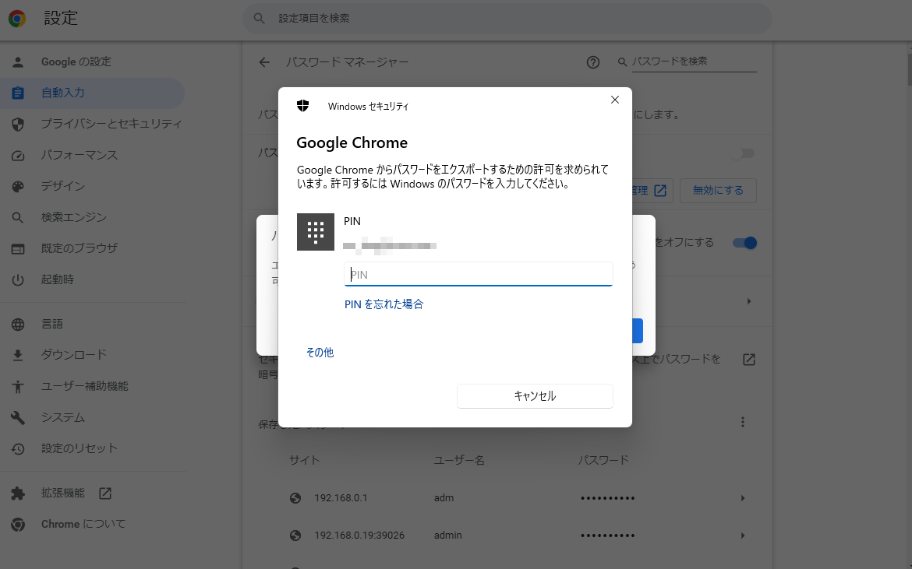Click the 起動時 power icon
Viewport: 912px width, 569px height.
click(x=18, y=280)
